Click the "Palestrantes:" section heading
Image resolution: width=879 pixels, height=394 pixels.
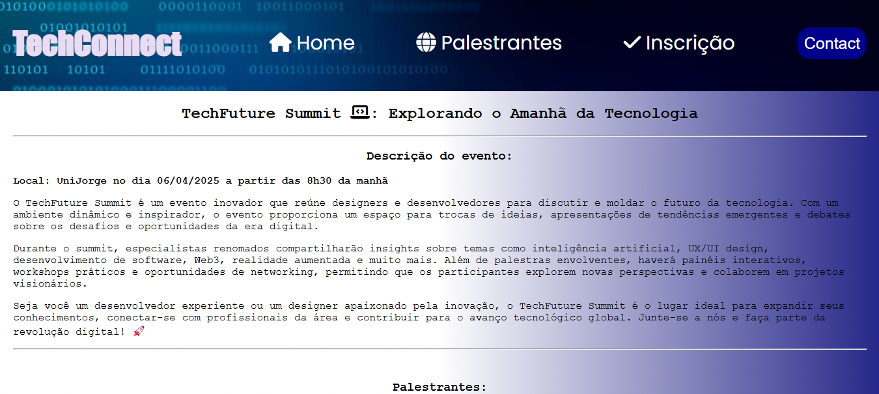click(x=439, y=387)
